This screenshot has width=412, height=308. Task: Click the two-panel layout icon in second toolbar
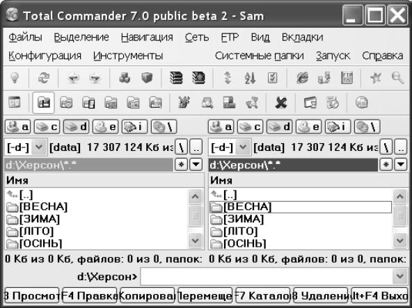click(14, 102)
